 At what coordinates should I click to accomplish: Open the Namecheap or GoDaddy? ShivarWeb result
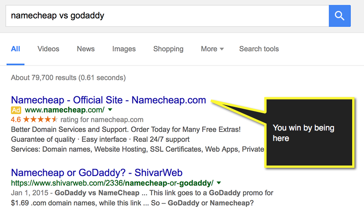(96, 173)
